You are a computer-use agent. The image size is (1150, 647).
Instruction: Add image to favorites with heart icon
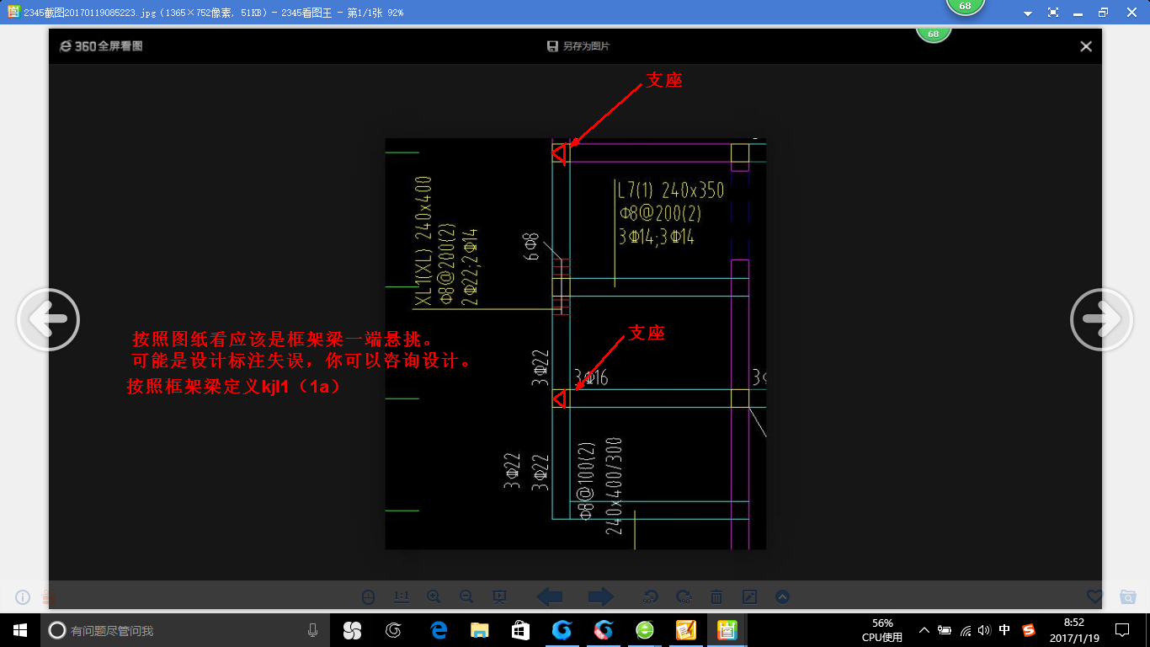coord(1094,597)
